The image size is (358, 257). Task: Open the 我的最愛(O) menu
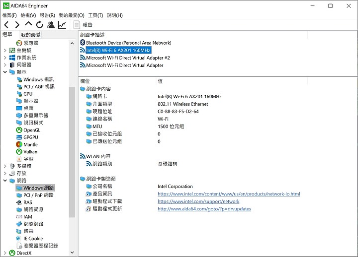[x=72, y=15]
